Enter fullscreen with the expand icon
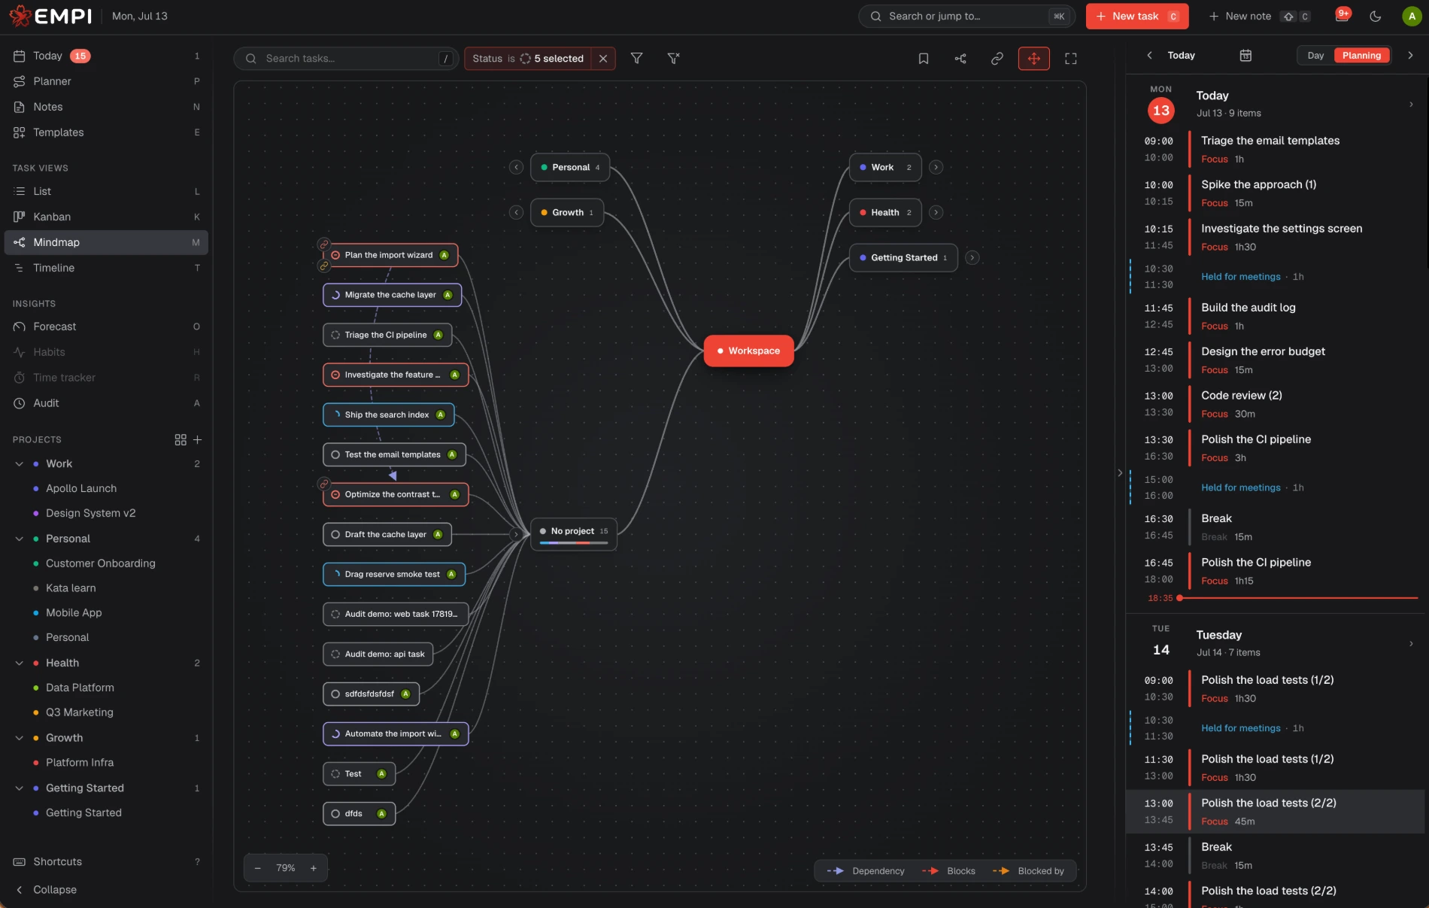The width and height of the screenshot is (1429, 908). tap(1071, 58)
